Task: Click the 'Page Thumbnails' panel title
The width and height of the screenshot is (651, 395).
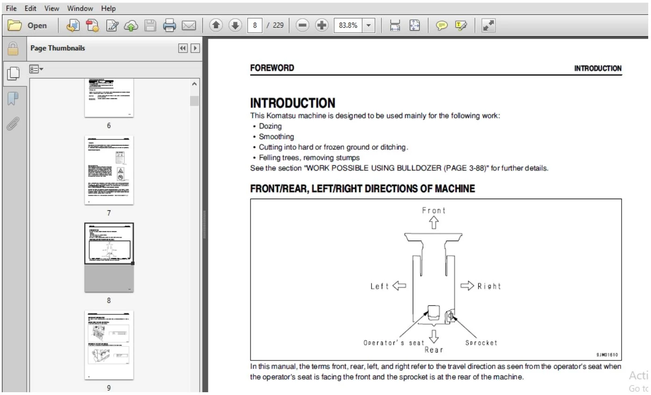Action: point(57,48)
